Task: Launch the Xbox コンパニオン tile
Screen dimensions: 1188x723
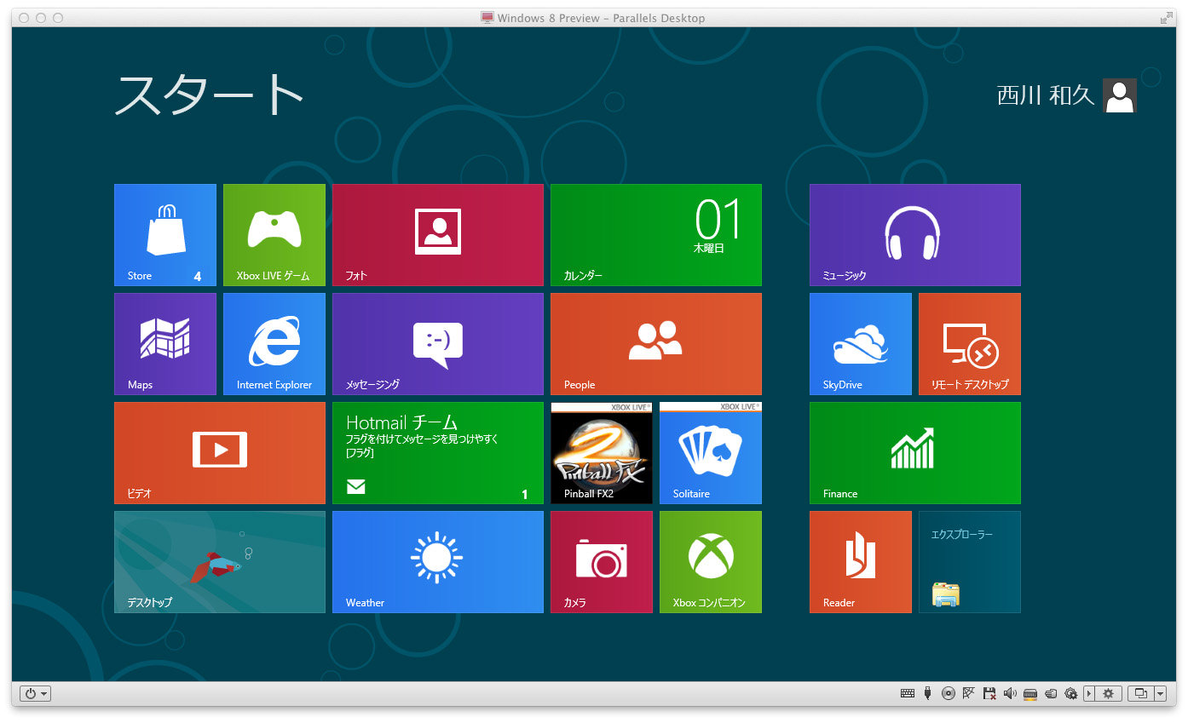Action: coord(711,562)
